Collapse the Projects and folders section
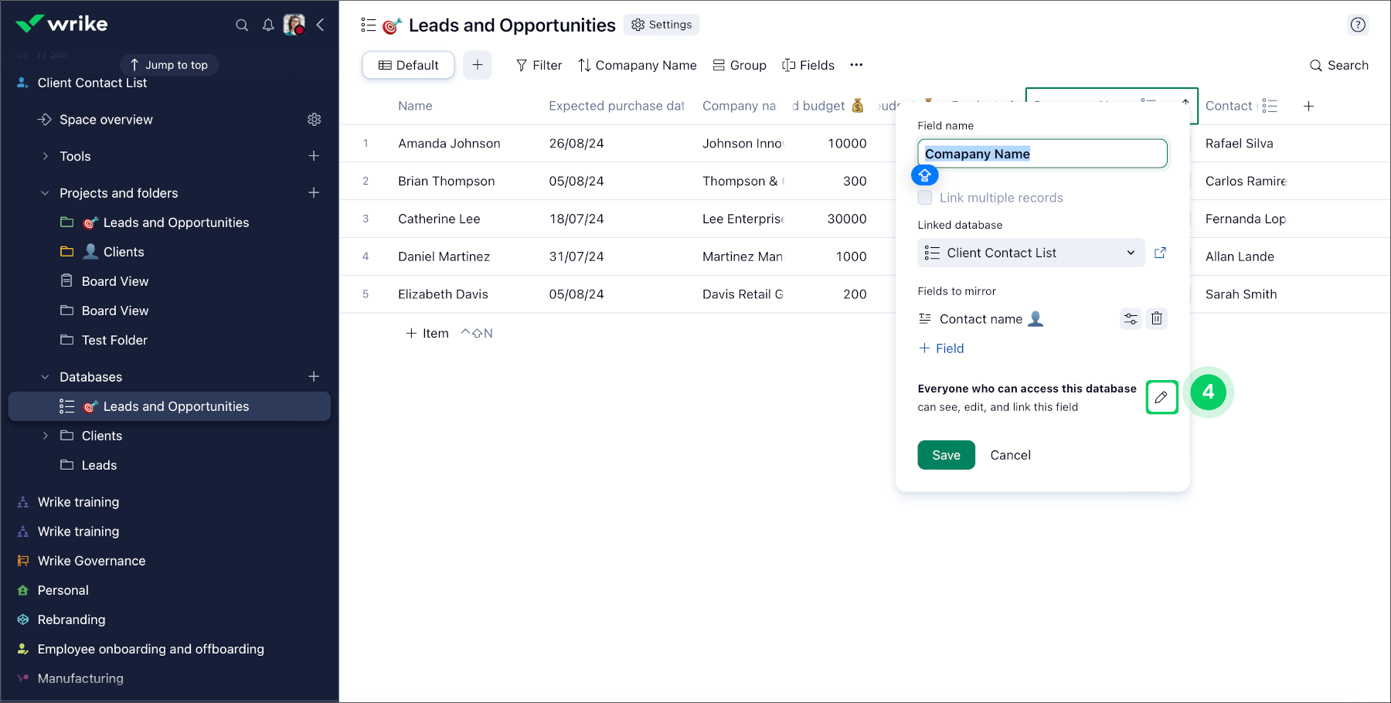Screen dimensions: 1391x703 (x=45, y=193)
